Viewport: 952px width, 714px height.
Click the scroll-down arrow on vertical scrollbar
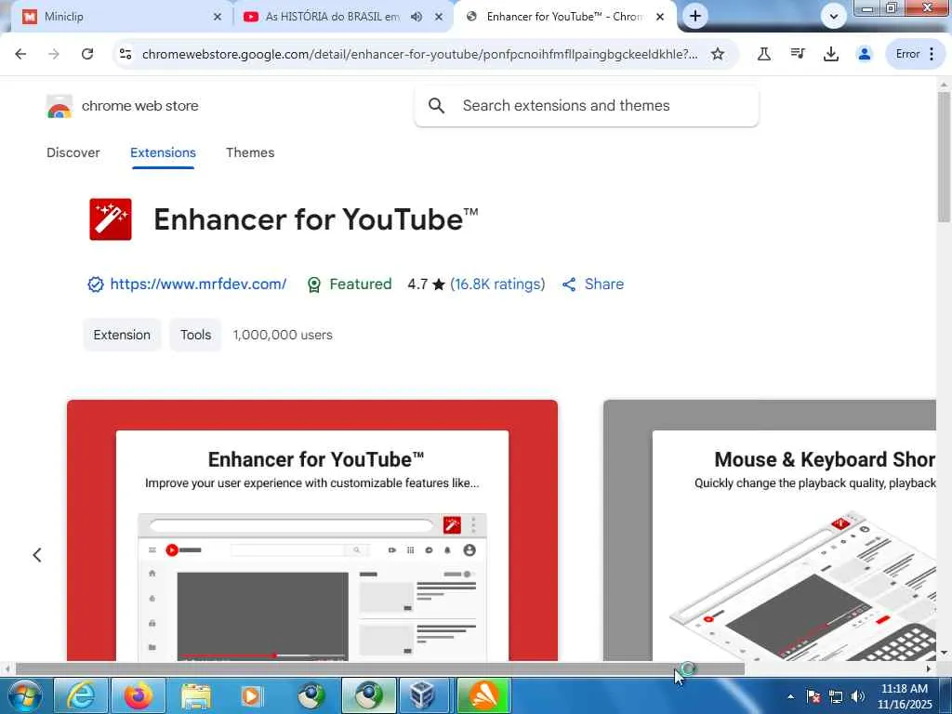944,654
